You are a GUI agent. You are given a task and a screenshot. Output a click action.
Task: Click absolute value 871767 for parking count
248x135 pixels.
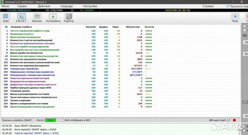click(x=138, y=65)
